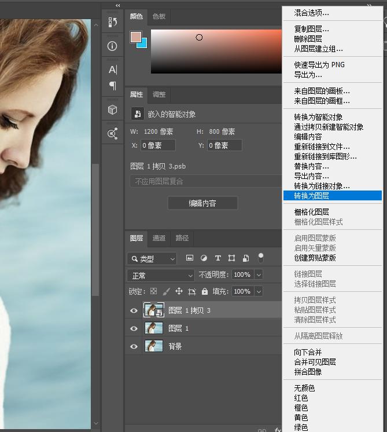Open the Paragraph panel icon
387x432 pixels.
[113, 86]
